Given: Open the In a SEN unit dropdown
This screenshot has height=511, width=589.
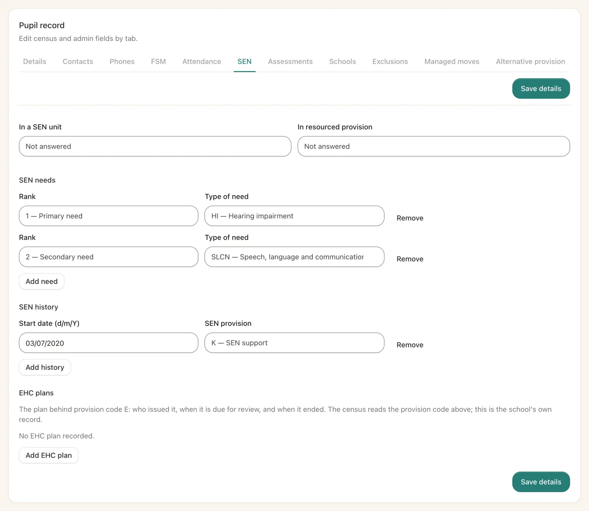Looking at the screenshot, I should (x=155, y=147).
